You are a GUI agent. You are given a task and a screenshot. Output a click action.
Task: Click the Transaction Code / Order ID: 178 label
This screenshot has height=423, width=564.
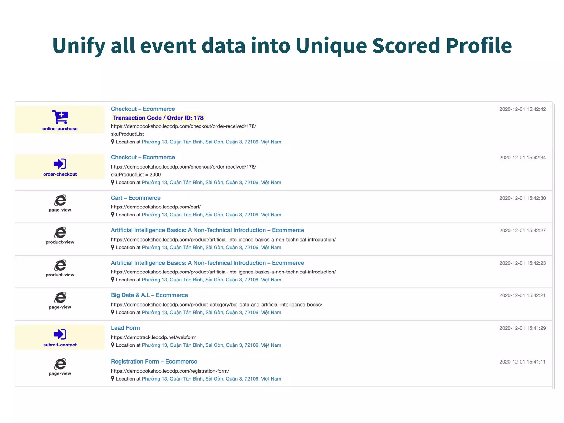pos(158,118)
